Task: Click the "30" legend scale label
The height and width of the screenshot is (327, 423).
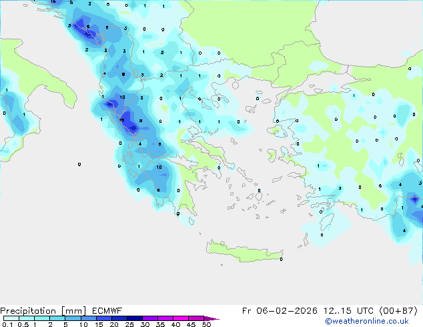Action: click(x=145, y=324)
